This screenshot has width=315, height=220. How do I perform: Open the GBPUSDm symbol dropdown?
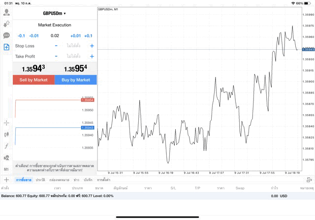pos(55,13)
